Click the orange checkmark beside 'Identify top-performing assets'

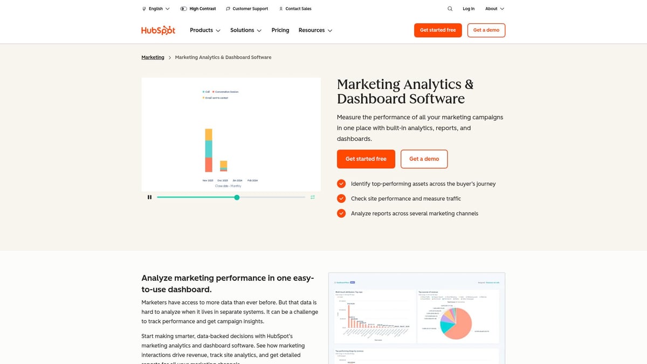(x=341, y=184)
